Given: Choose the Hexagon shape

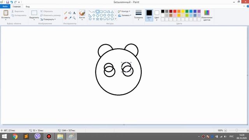Looking at the screenshot, I should (101, 16).
